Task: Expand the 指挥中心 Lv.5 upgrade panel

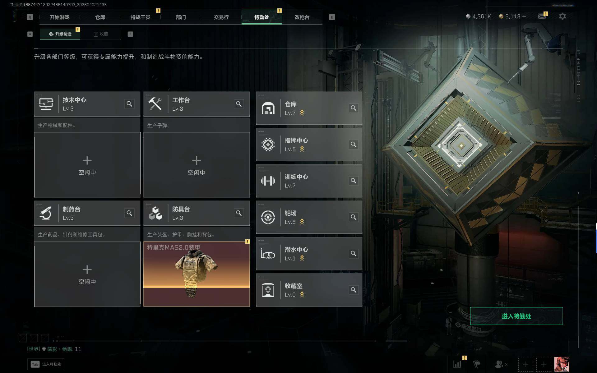Action: [309, 145]
